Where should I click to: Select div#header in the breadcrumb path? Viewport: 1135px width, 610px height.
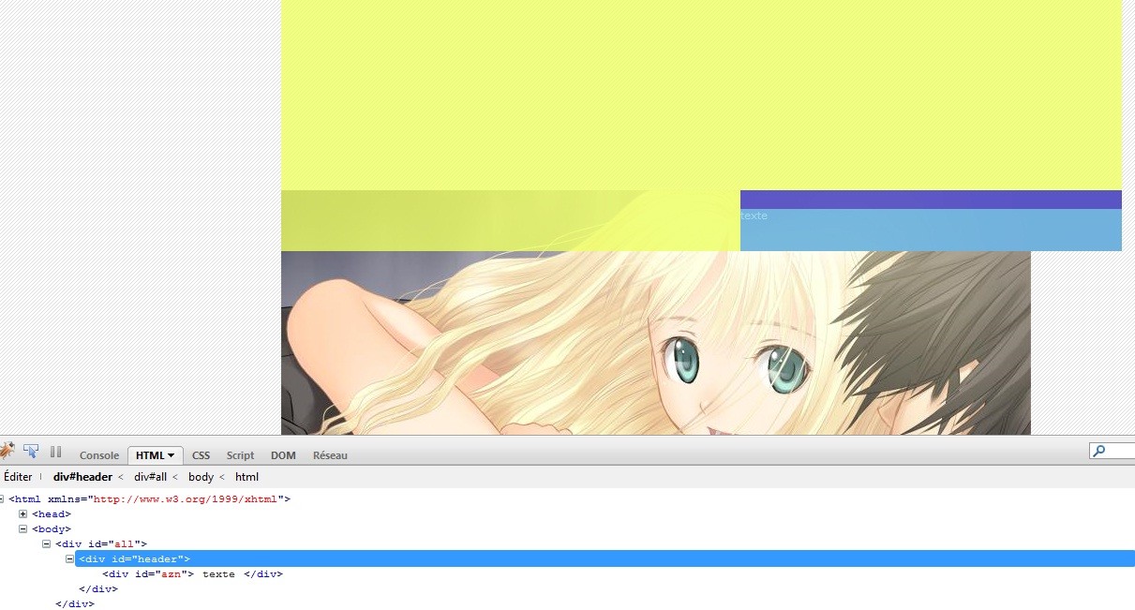coord(82,477)
